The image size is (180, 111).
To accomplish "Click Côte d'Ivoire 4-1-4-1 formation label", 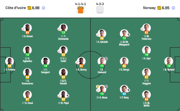I will click(80, 4).
